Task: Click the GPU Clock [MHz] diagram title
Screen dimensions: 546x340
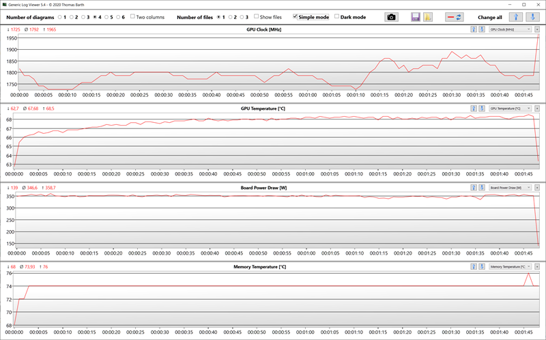Action: (263, 29)
